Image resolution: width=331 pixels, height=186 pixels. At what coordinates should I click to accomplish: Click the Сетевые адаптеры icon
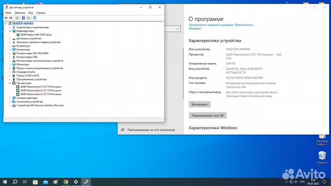click(14, 98)
